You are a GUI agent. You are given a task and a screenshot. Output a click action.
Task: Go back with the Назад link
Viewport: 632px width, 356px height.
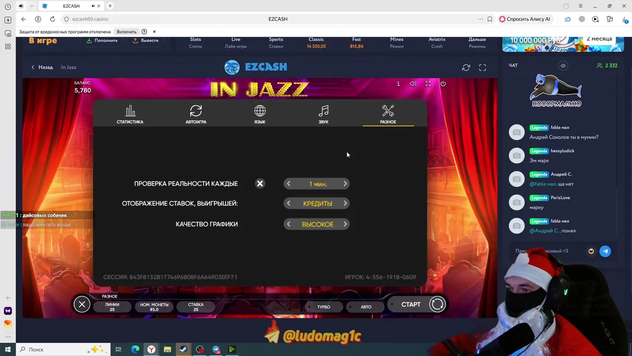(x=42, y=67)
